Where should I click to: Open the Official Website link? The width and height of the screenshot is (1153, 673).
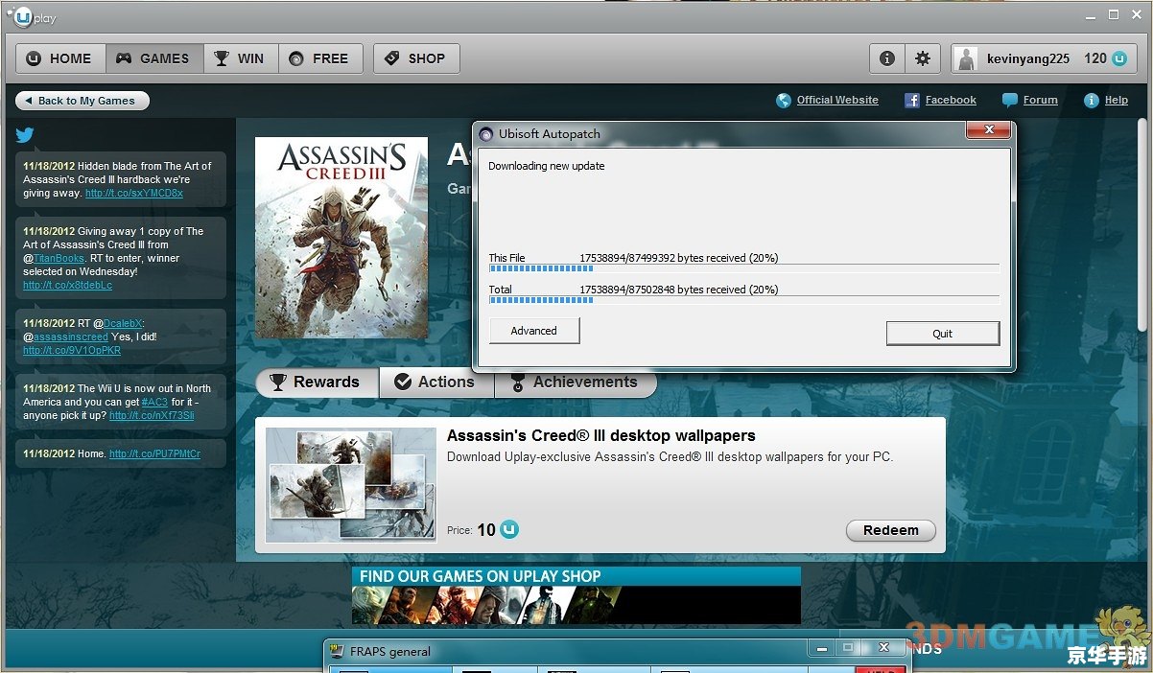(837, 100)
